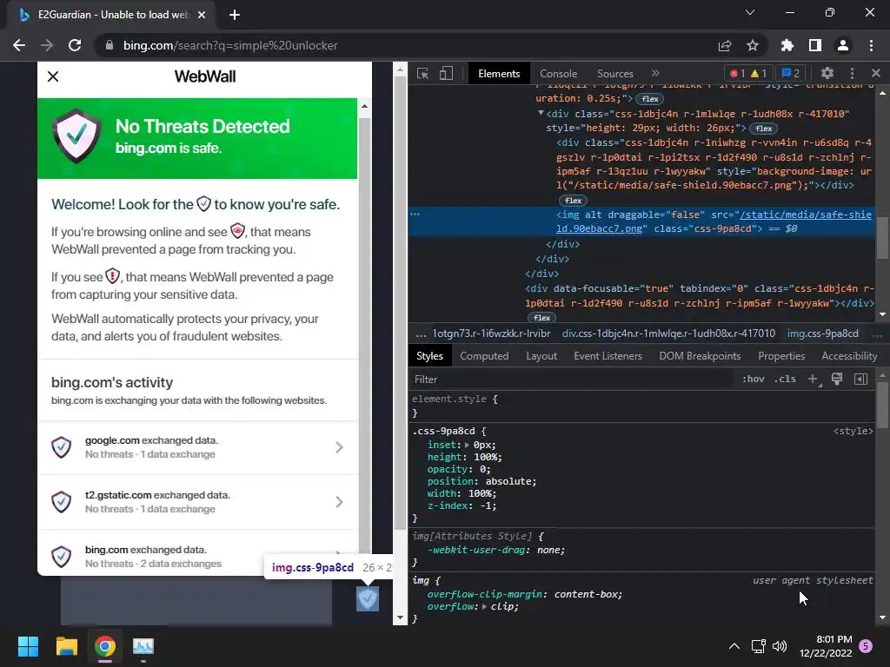Show hidden system tray icons
Viewport: 890px width, 667px height.
(734, 646)
